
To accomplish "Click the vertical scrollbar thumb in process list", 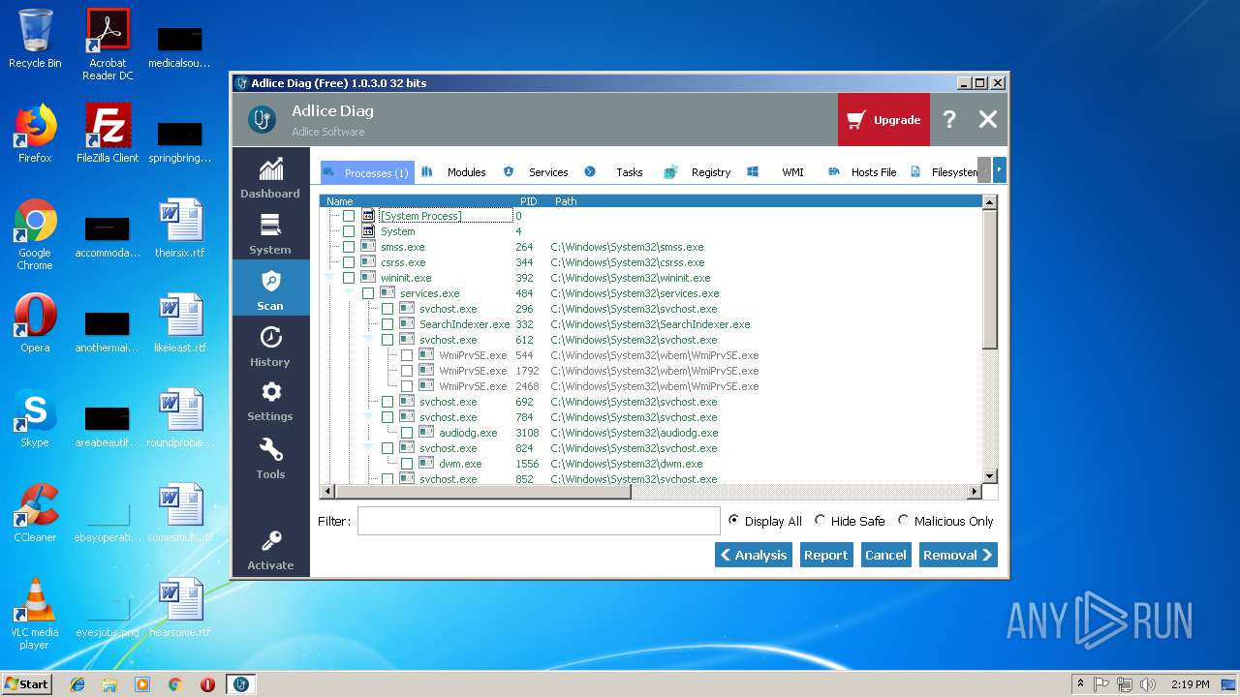I will [x=989, y=279].
